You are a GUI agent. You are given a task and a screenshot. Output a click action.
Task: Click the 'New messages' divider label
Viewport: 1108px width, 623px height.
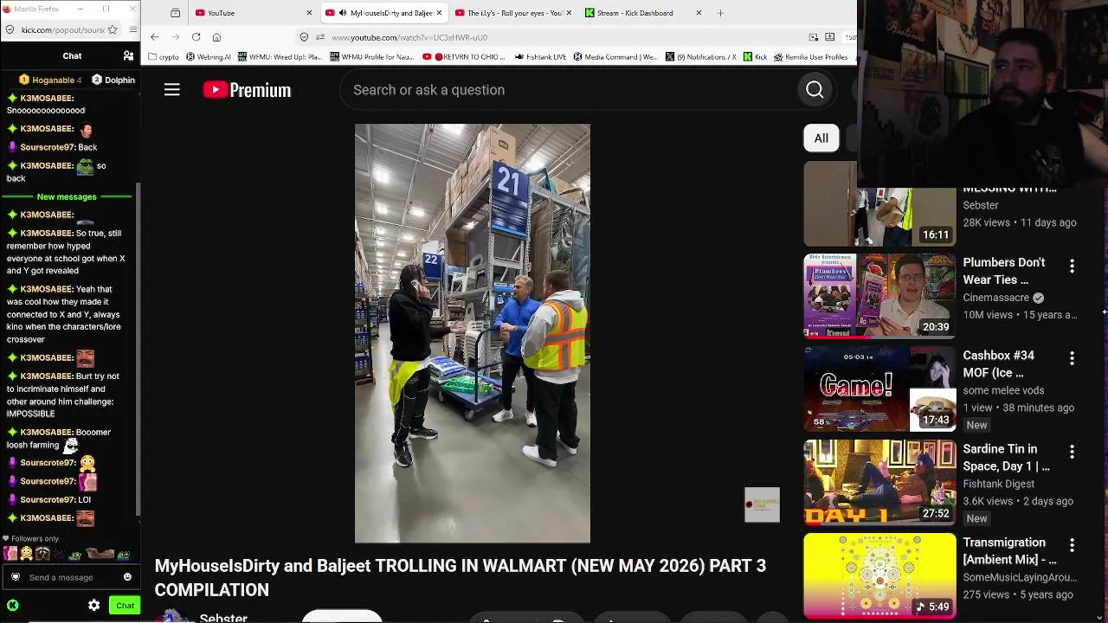(x=67, y=197)
